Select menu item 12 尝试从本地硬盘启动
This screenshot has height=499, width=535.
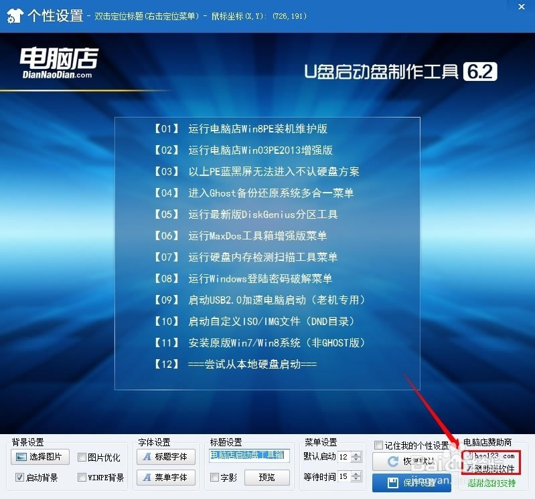point(235,364)
